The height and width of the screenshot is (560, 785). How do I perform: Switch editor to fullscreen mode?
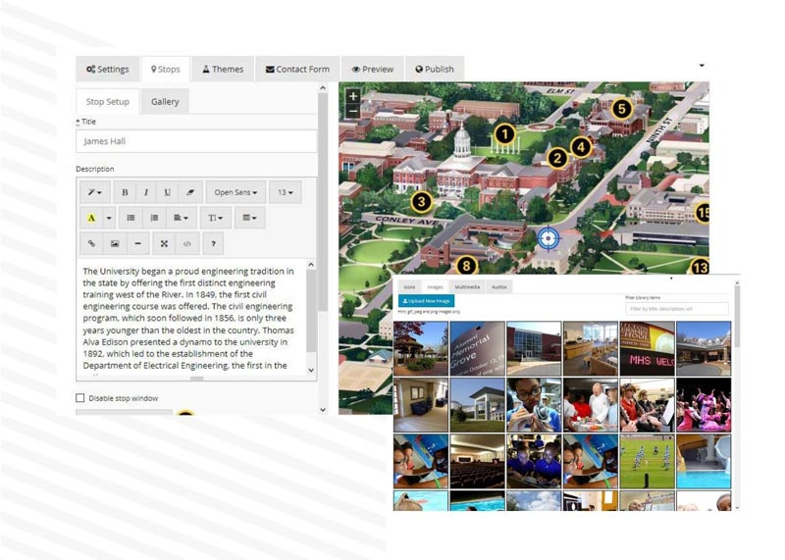[x=164, y=244]
